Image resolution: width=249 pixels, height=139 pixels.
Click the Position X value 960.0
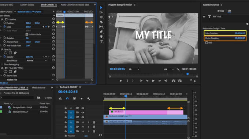point(28,23)
